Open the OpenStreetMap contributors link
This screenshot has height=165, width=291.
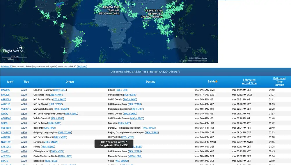[195, 61]
